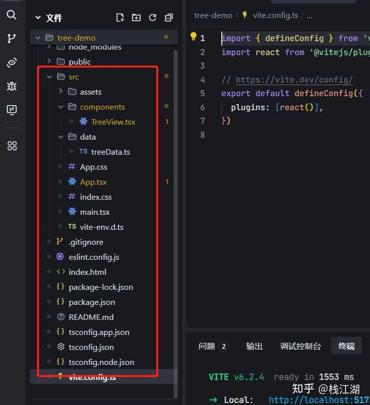Viewport: 370px width, 405px height.
Task: Click the word defineConfig on line 1
Action: [294, 38]
